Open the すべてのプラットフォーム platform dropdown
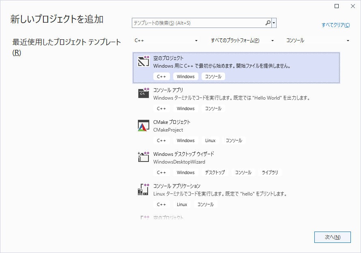The height and width of the screenshot is (253, 361). point(242,40)
